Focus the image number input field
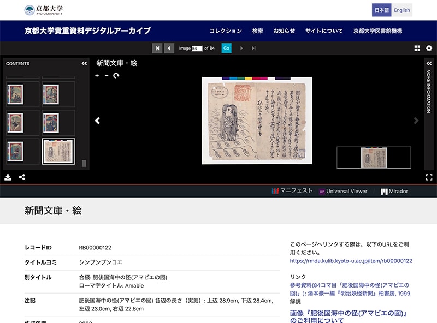This screenshot has width=437, height=323. (197, 49)
